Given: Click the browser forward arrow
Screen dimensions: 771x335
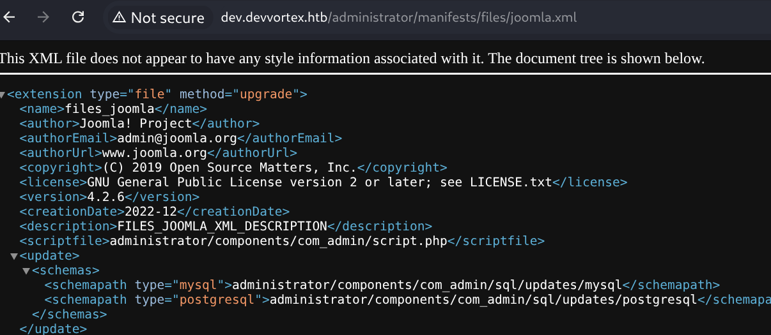Looking at the screenshot, I should 43,17.
